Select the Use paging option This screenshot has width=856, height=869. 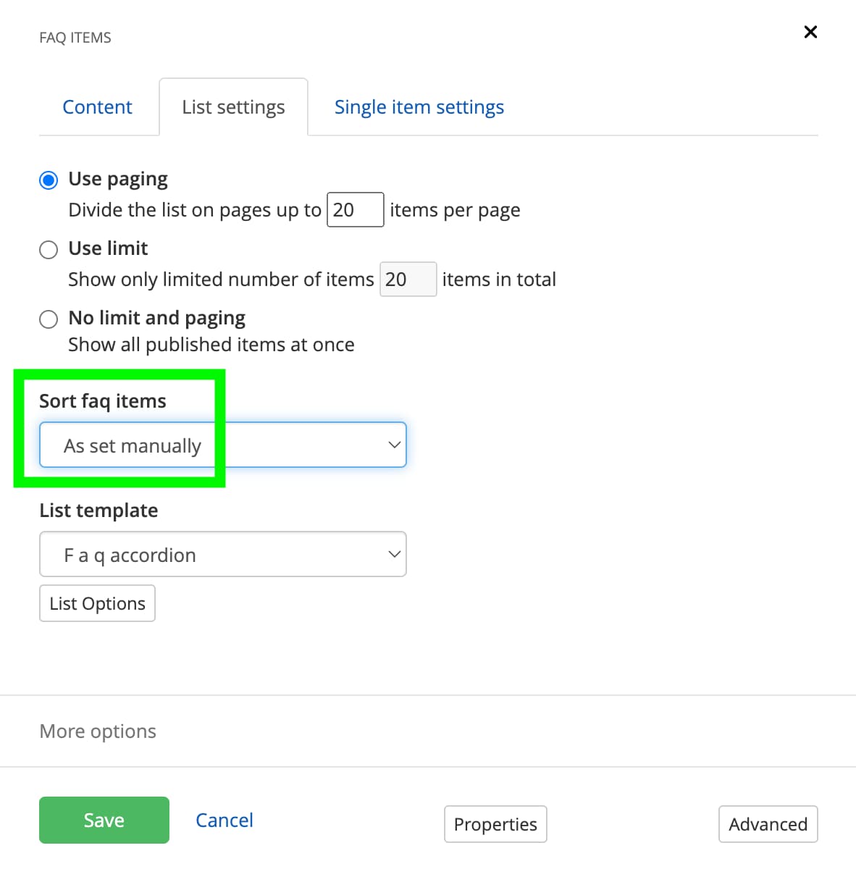pyautogui.click(x=49, y=180)
